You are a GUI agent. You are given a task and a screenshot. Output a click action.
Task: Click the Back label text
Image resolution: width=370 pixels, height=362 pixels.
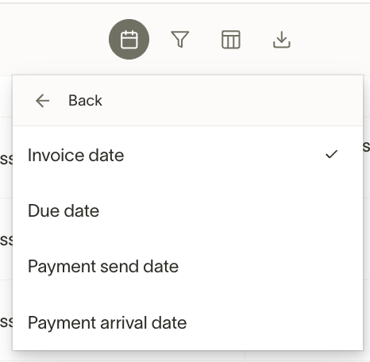(x=85, y=101)
